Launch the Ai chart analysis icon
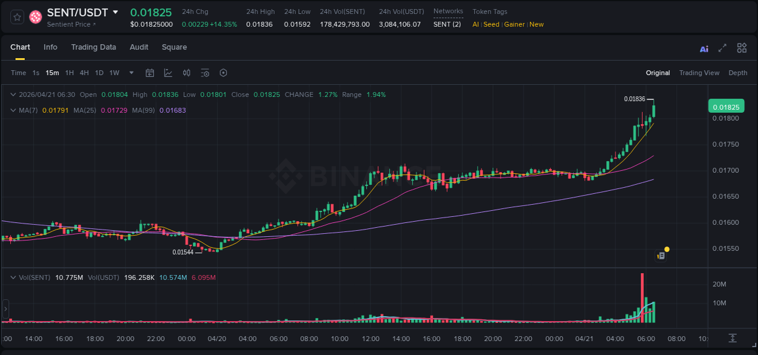Viewport: 758px width, 355px height. pyautogui.click(x=703, y=48)
